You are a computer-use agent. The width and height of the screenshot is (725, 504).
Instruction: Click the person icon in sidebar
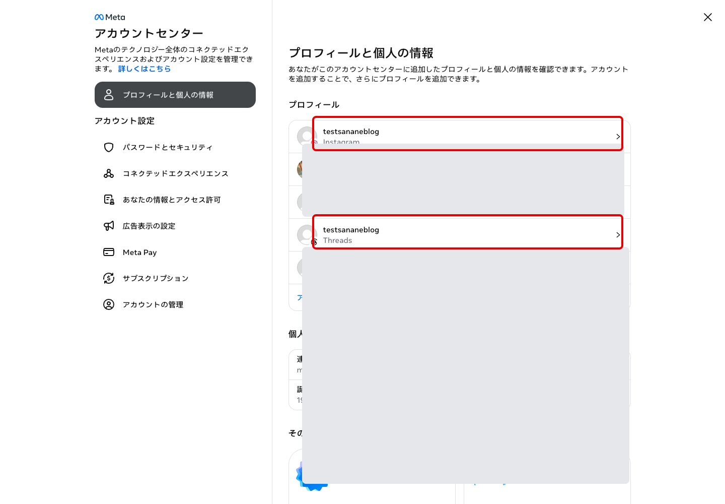109,95
